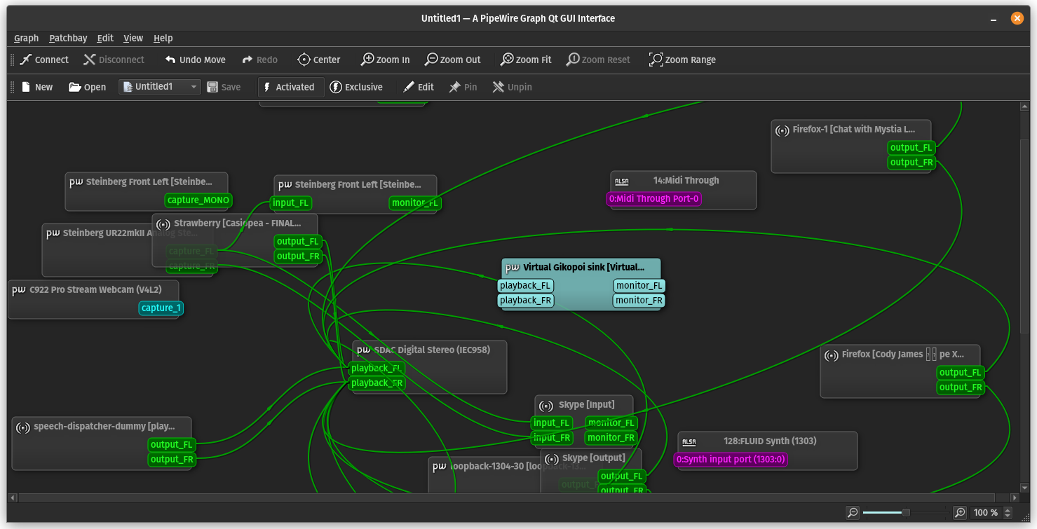Select the webcam capture_1 port
This screenshot has width=1037, height=529.
coord(161,308)
